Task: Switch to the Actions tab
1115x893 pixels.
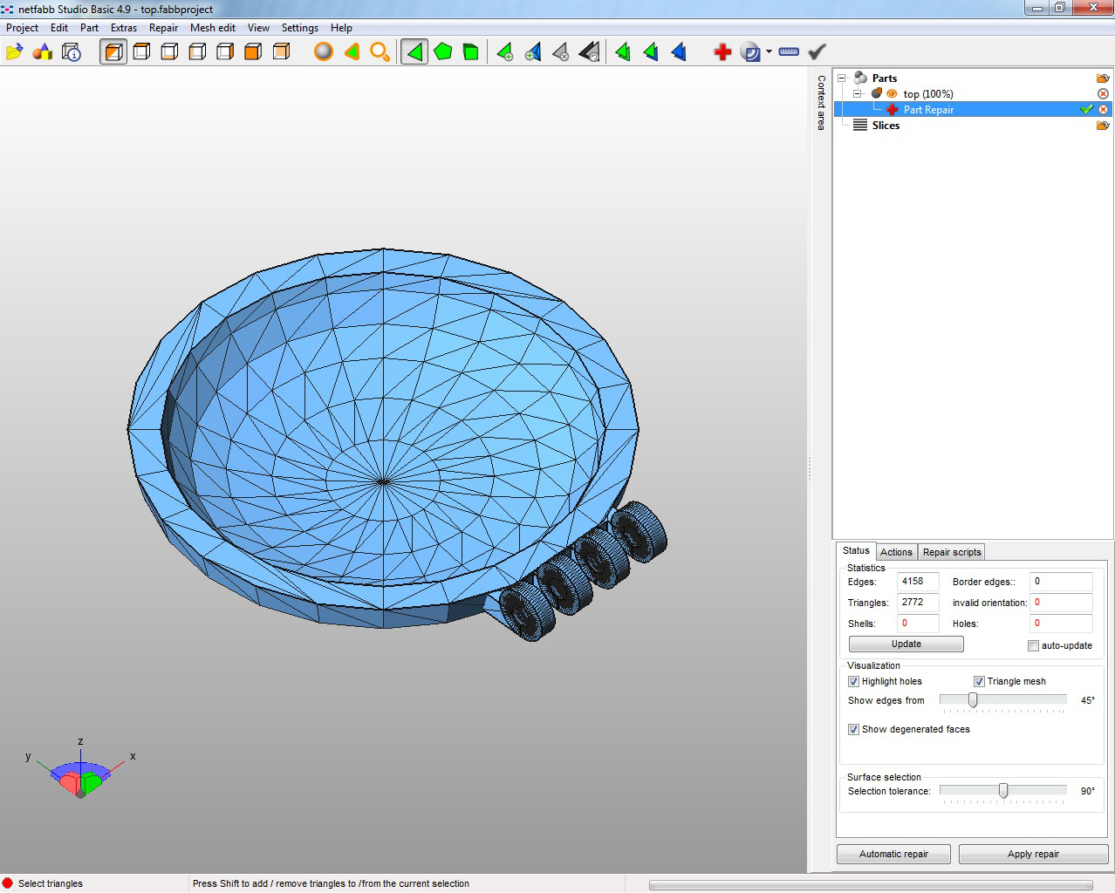Action: click(x=896, y=552)
